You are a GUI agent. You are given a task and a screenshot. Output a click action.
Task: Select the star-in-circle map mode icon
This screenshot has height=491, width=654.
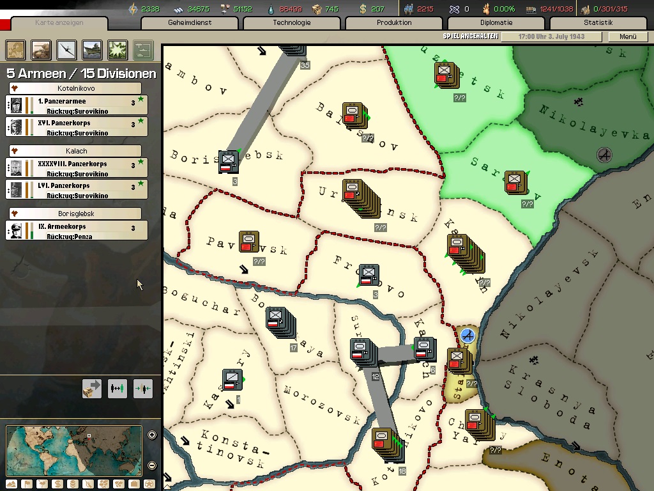pos(149,485)
